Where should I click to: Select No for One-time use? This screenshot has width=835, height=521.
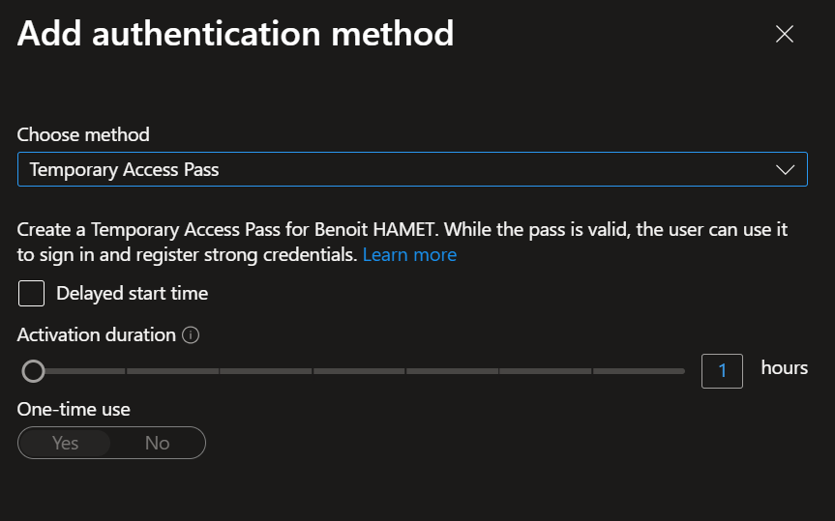pyautogui.click(x=157, y=443)
